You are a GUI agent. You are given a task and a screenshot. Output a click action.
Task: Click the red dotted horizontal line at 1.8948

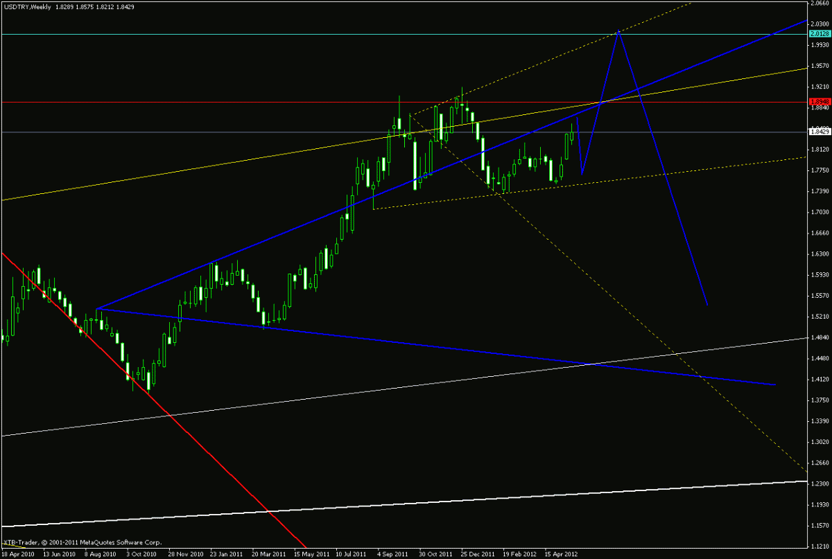[208, 102]
